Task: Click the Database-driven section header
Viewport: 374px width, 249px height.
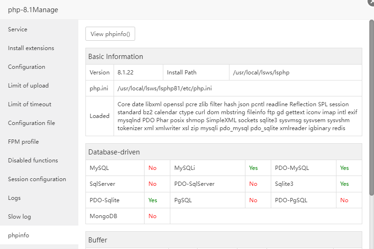Action: click(114, 152)
